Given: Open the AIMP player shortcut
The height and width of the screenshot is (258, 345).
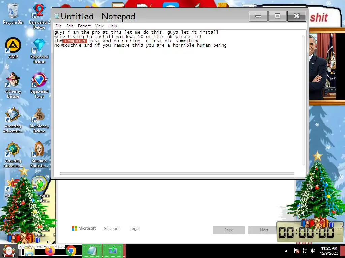Looking at the screenshot, I should click(13, 48).
